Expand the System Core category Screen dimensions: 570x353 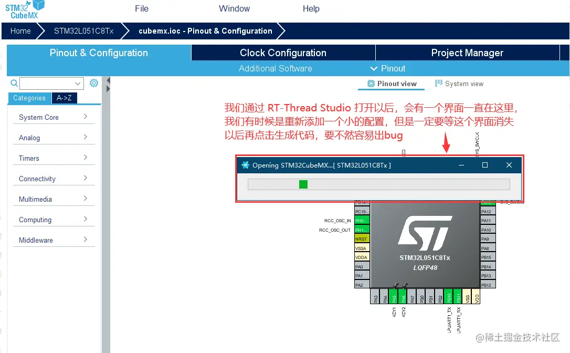point(54,117)
